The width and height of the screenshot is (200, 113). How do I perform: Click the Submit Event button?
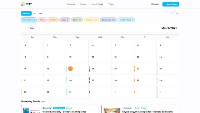[x=171, y=4]
